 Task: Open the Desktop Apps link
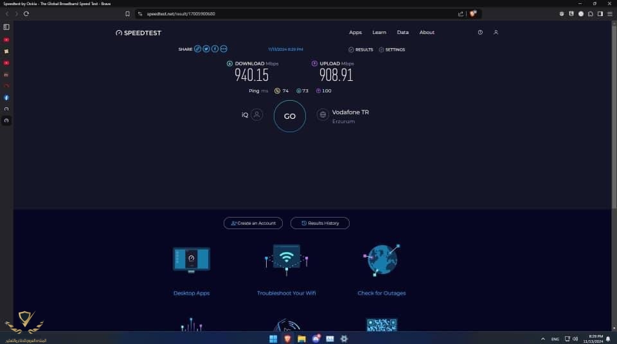click(192, 293)
